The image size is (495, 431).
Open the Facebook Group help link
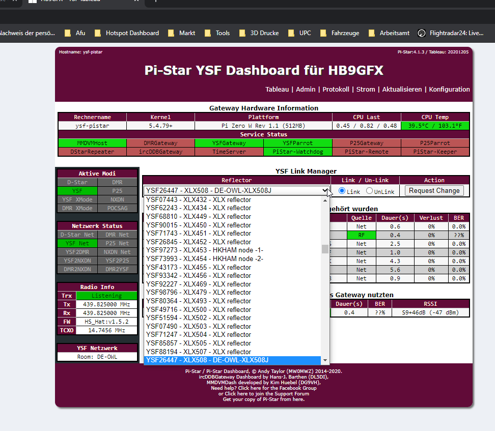tap(277, 388)
